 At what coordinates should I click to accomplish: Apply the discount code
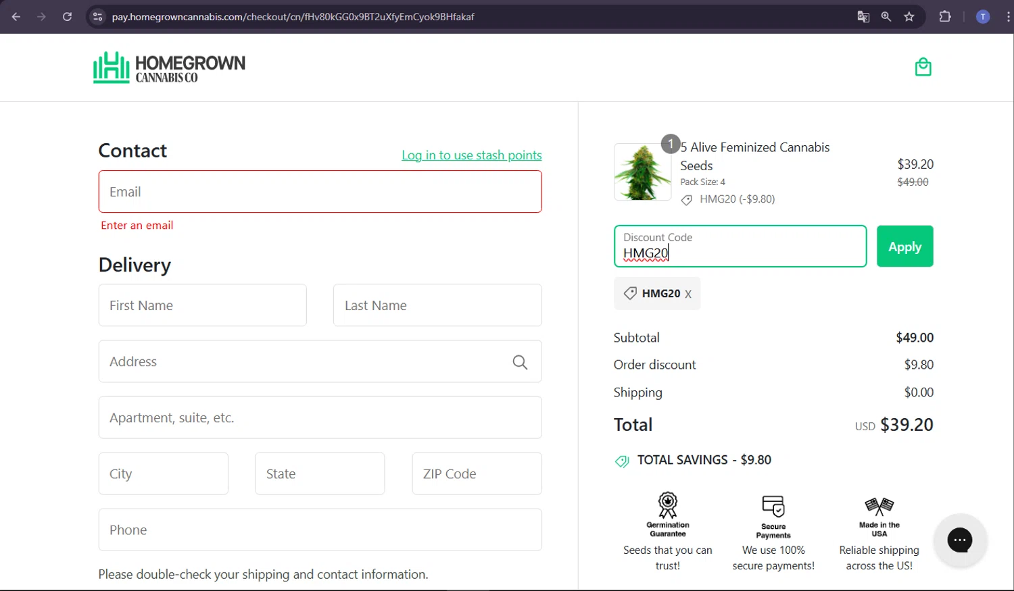tap(904, 247)
